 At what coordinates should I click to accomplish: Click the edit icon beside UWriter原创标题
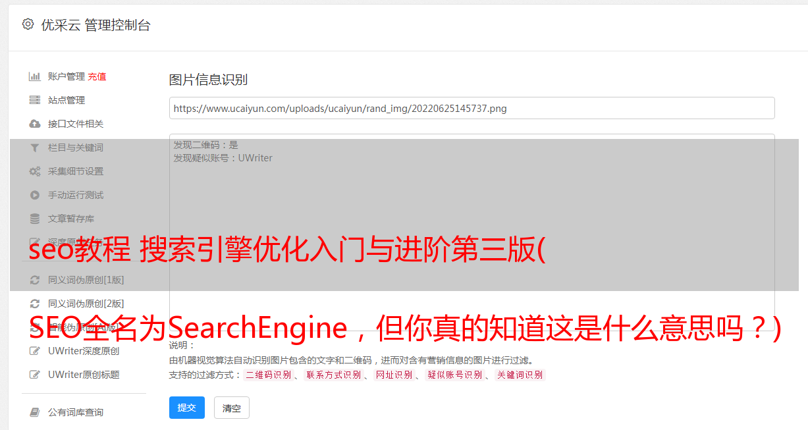pyautogui.click(x=35, y=375)
